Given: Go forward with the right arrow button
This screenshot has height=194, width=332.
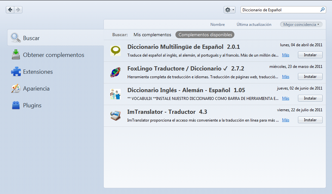Looking at the screenshot, I should [x=18, y=10].
